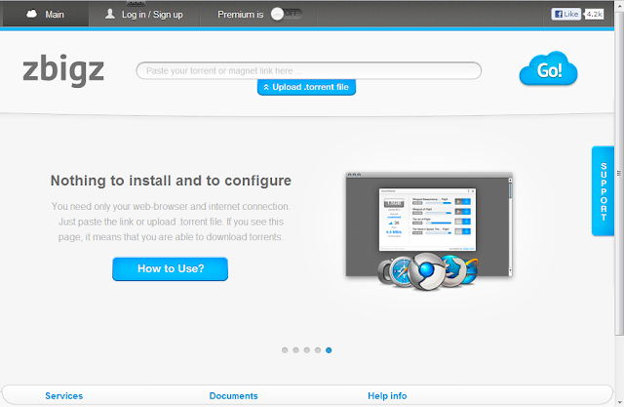Select the first carousel slide dot

[285, 350]
